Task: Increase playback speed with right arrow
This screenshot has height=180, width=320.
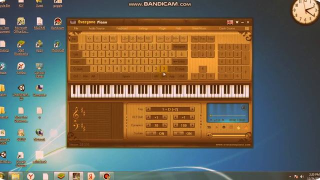Action: [223, 120]
